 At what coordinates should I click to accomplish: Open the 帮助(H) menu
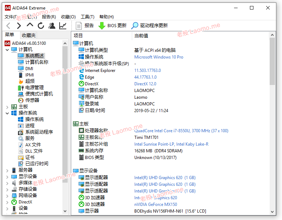pyautogui.click(x=107, y=17)
